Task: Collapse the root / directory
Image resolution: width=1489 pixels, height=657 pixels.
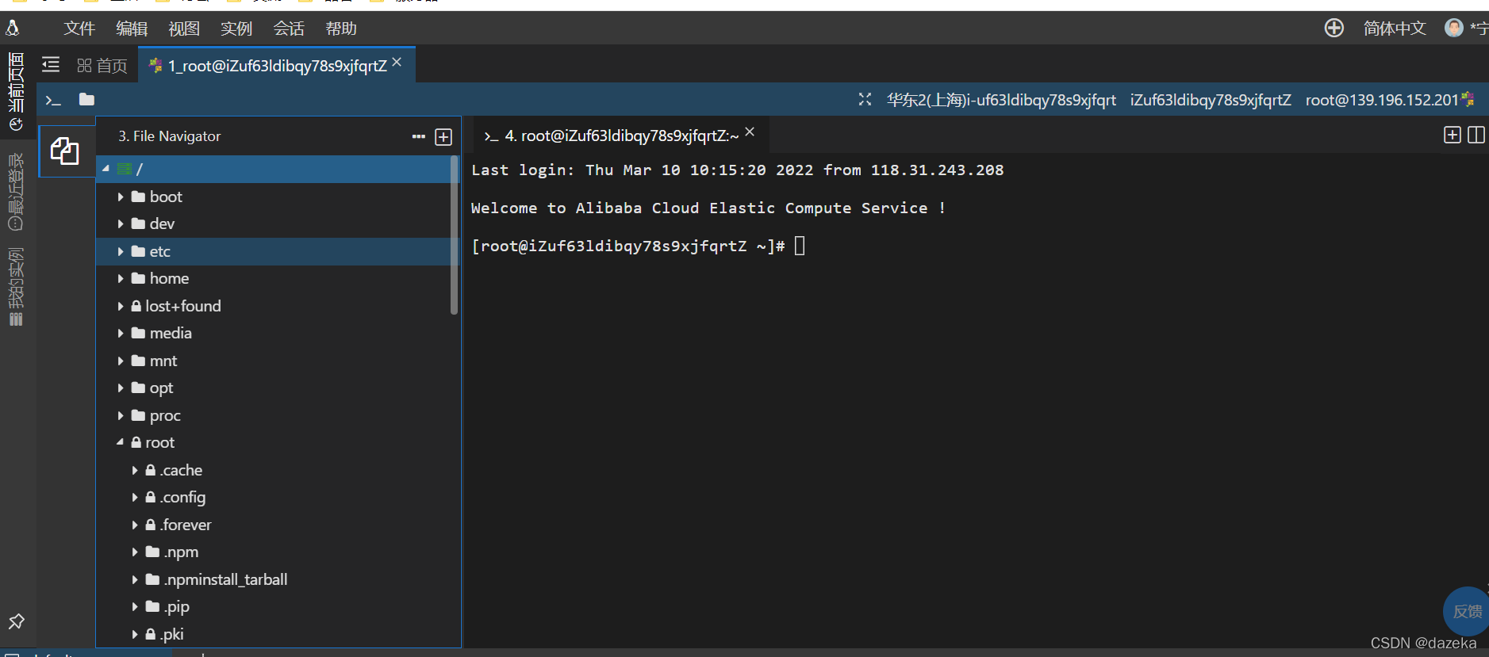Action: click(106, 169)
